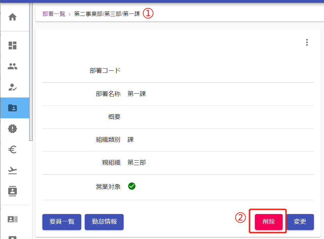The image size is (324, 239).
Task: Navigate to 部署一覧 breadcrumb link
Action: 54,14
